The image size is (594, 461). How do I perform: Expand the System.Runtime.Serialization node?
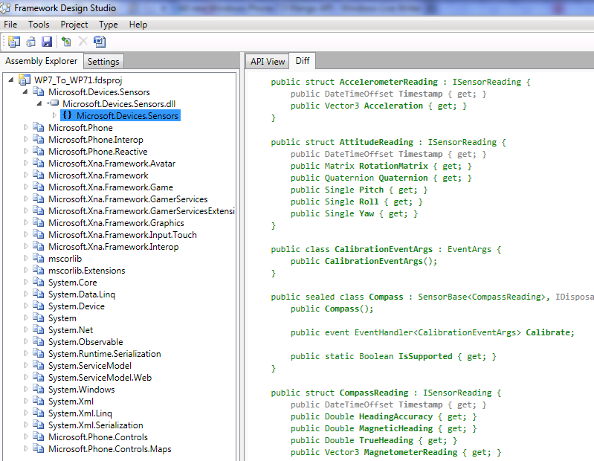(x=26, y=353)
